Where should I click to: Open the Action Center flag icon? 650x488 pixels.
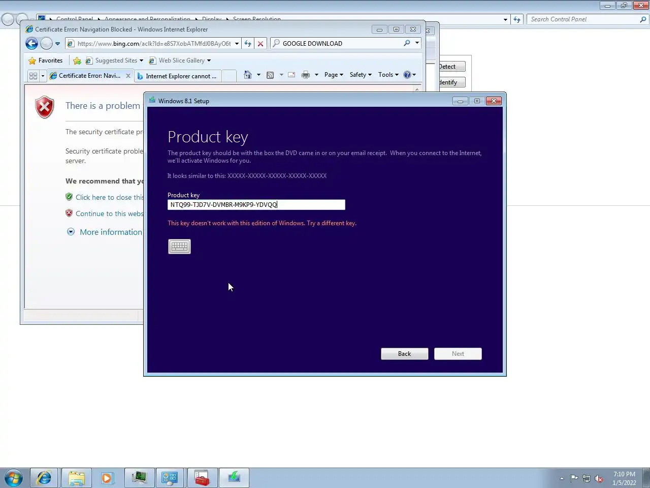coord(574,478)
